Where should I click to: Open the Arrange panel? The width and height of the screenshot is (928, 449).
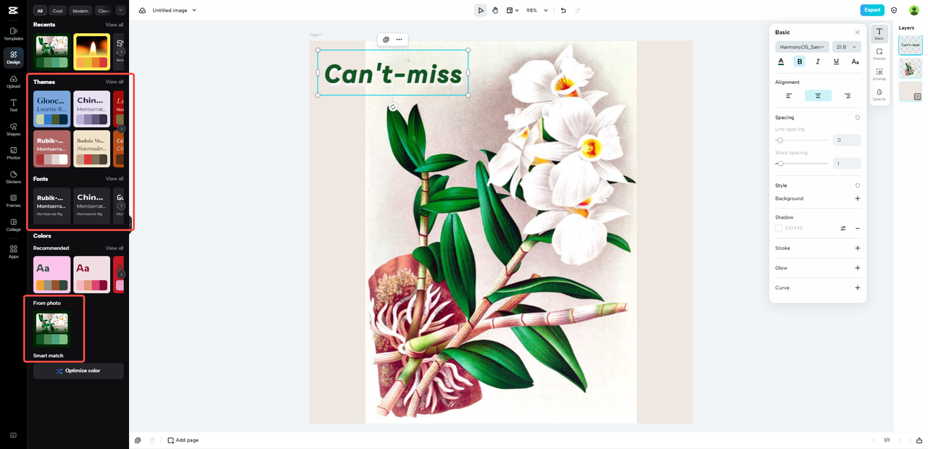pyautogui.click(x=879, y=75)
